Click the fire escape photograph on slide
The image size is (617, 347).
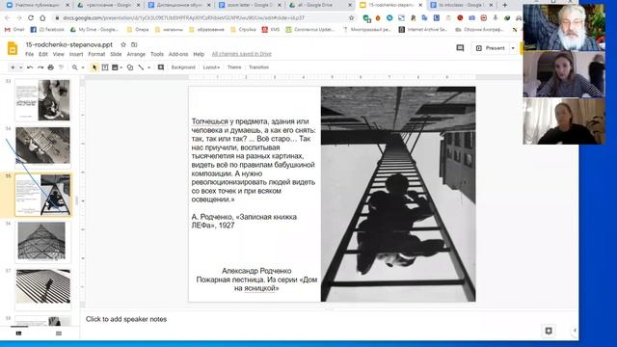click(x=398, y=194)
